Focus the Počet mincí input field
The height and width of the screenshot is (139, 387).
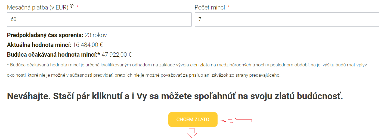(287, 20)
